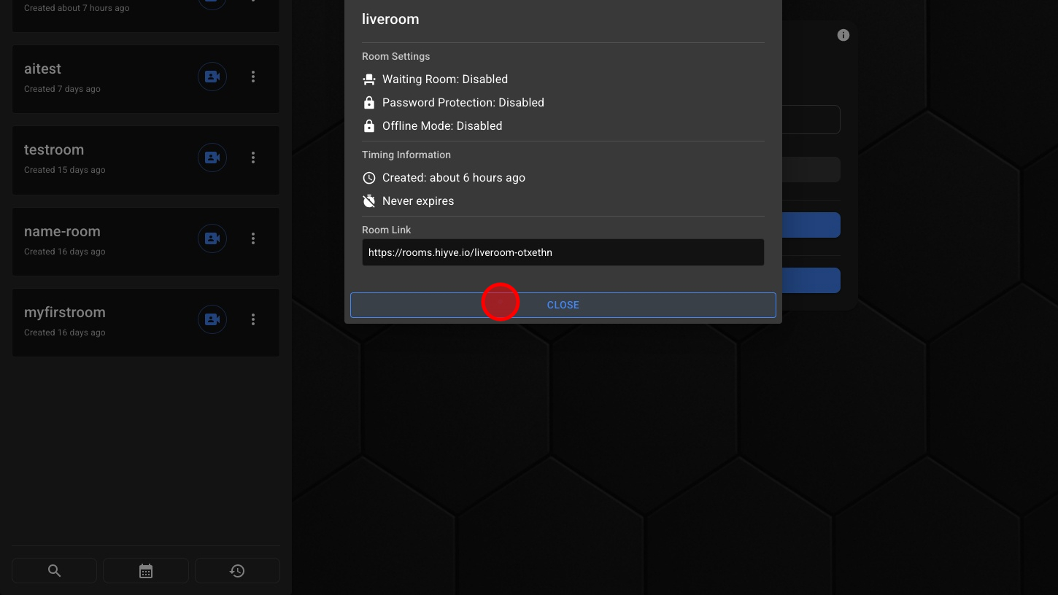Click the myfirstroom video camera icon

coord(212,319)
